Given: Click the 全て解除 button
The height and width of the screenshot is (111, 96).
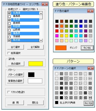Looking at the screenshot, I should click(x=35, y=47).
